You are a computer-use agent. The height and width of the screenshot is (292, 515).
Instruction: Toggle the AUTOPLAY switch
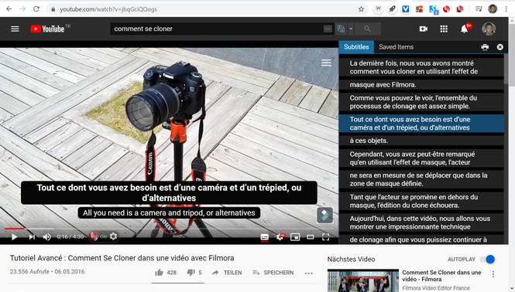click(487, 260)
